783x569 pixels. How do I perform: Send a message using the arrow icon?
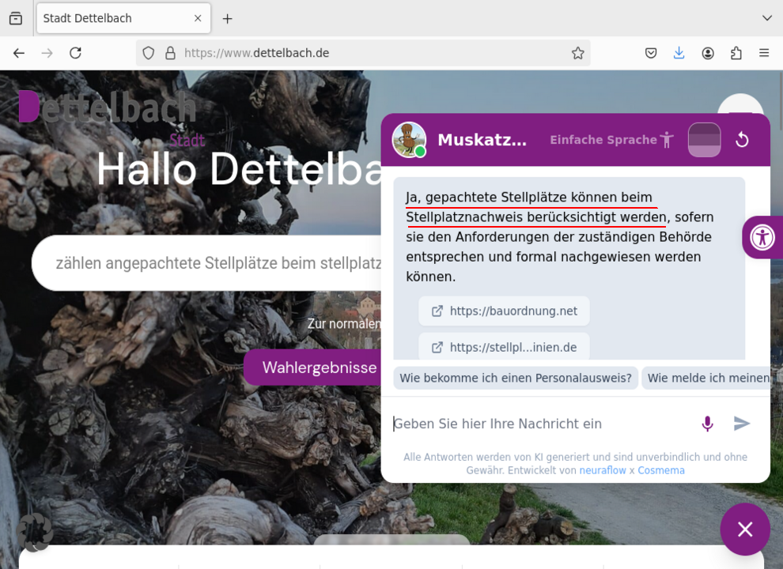[x=742, y=424]
